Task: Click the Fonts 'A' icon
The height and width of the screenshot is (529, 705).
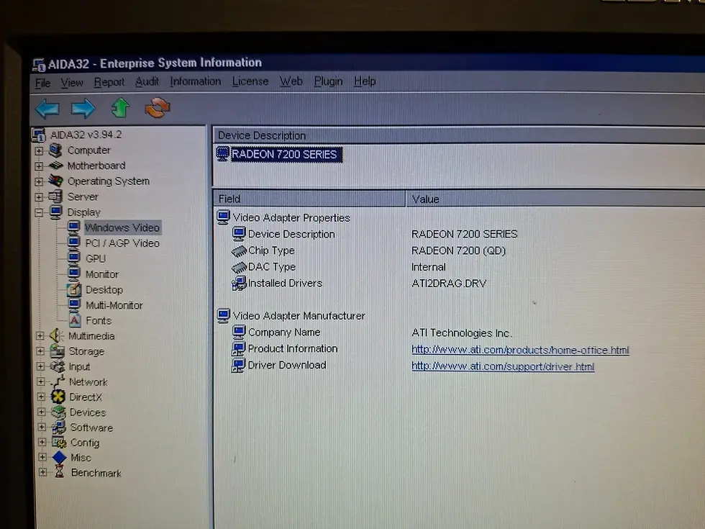Action: (x=75, y=320)
